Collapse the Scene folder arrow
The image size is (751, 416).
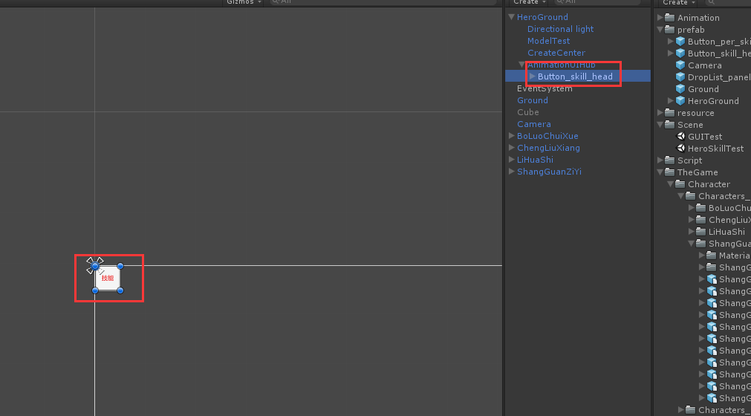point(660,125)
